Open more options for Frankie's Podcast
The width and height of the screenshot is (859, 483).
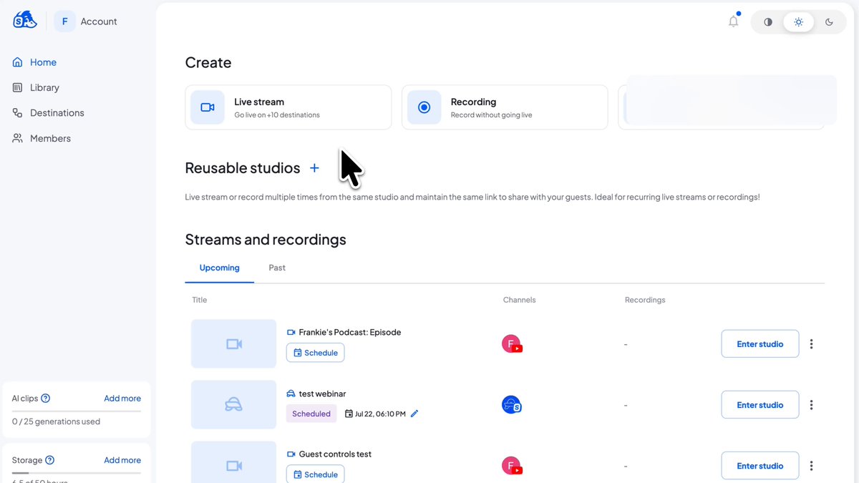click(x=811, y=344)
